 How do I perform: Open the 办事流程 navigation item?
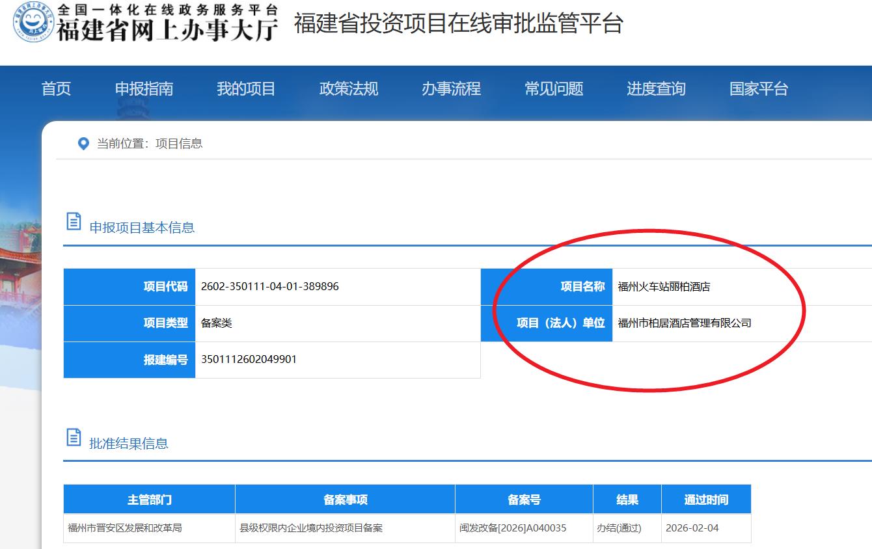[x=451, y=88]
